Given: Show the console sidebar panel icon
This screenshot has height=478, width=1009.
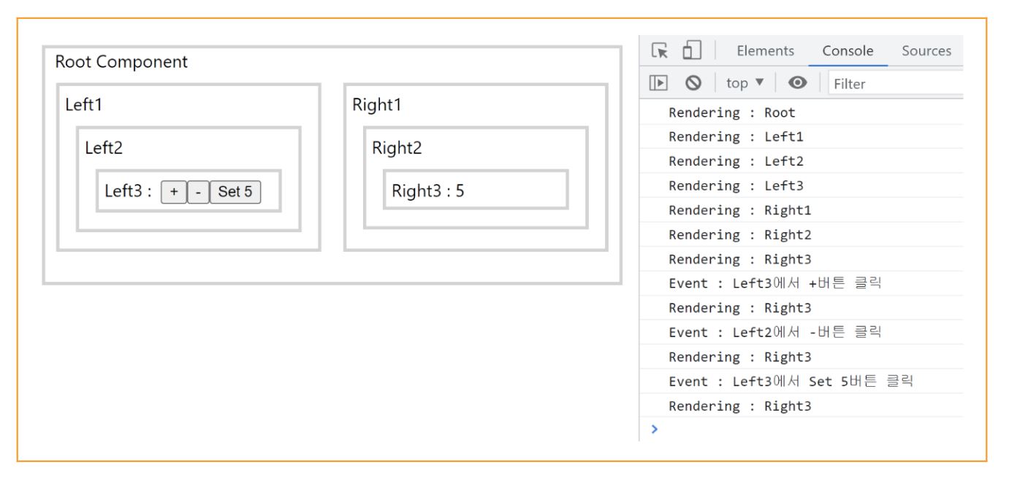Looking at the screenshot, I should click(x=658, y=83).
